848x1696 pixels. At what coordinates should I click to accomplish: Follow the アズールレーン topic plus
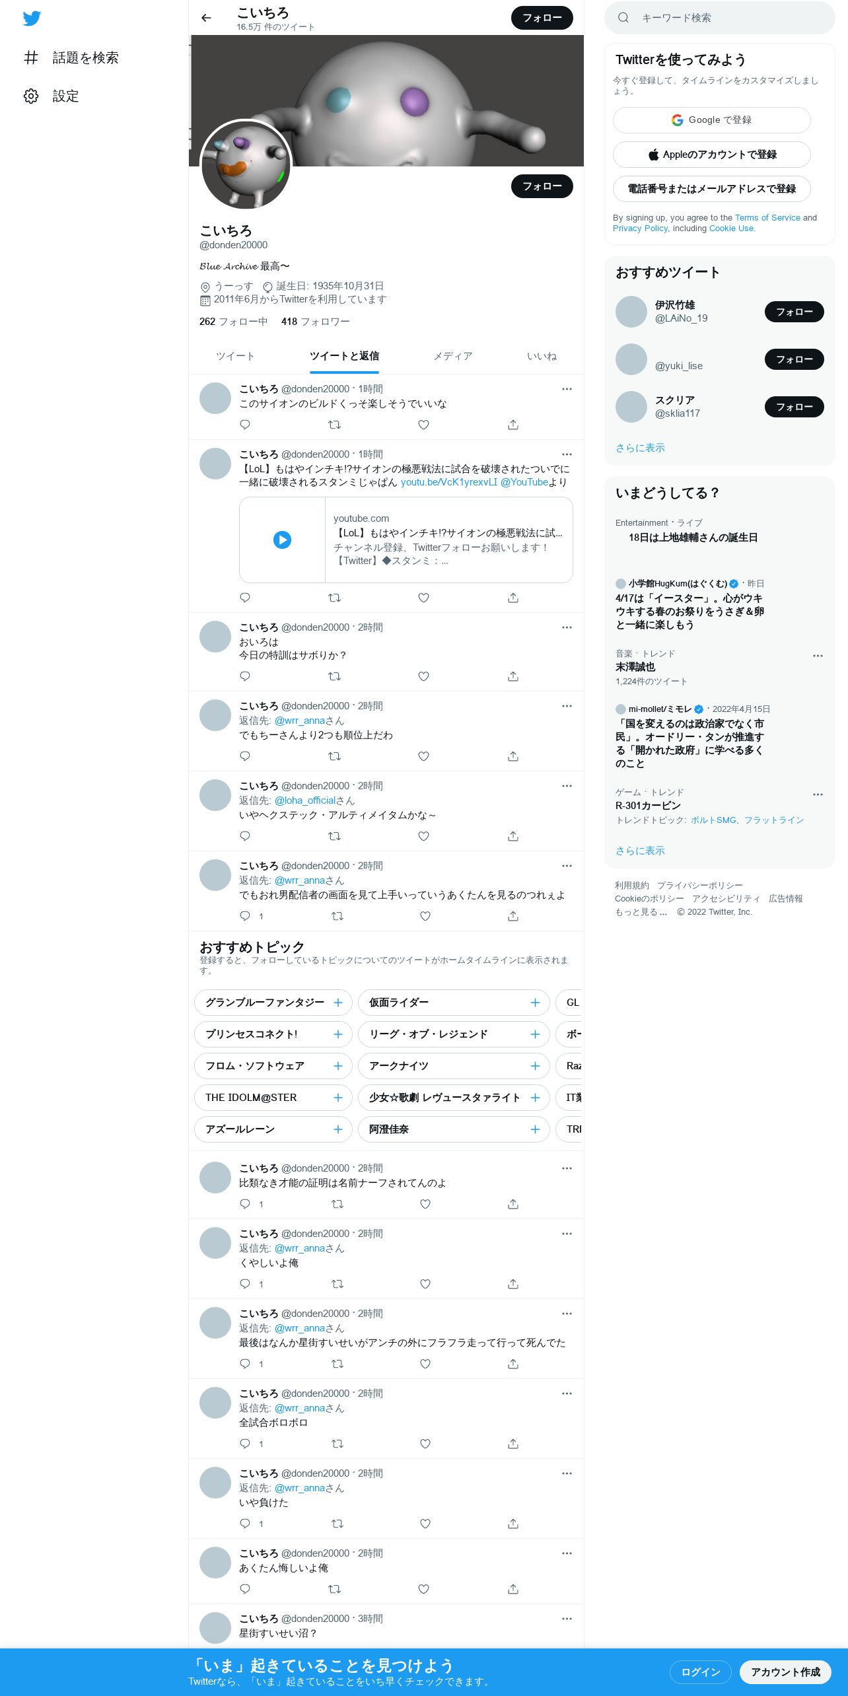tap(338, 1129)
